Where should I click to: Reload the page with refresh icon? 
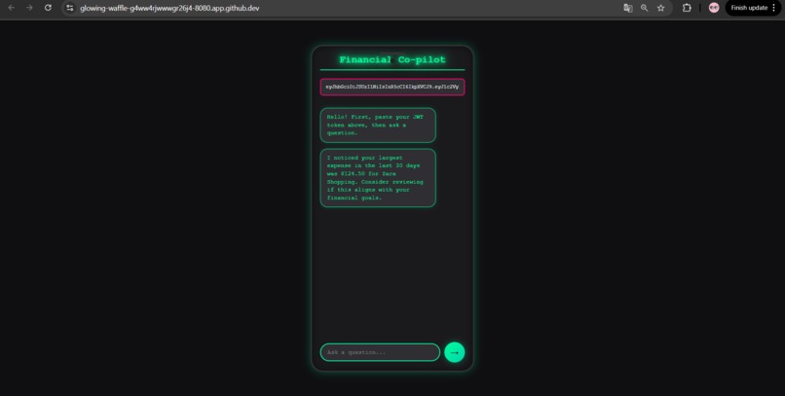48,8
